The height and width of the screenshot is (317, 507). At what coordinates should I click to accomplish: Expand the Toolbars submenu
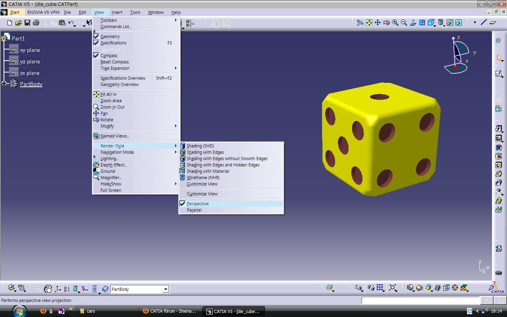(x=136, y=20)
